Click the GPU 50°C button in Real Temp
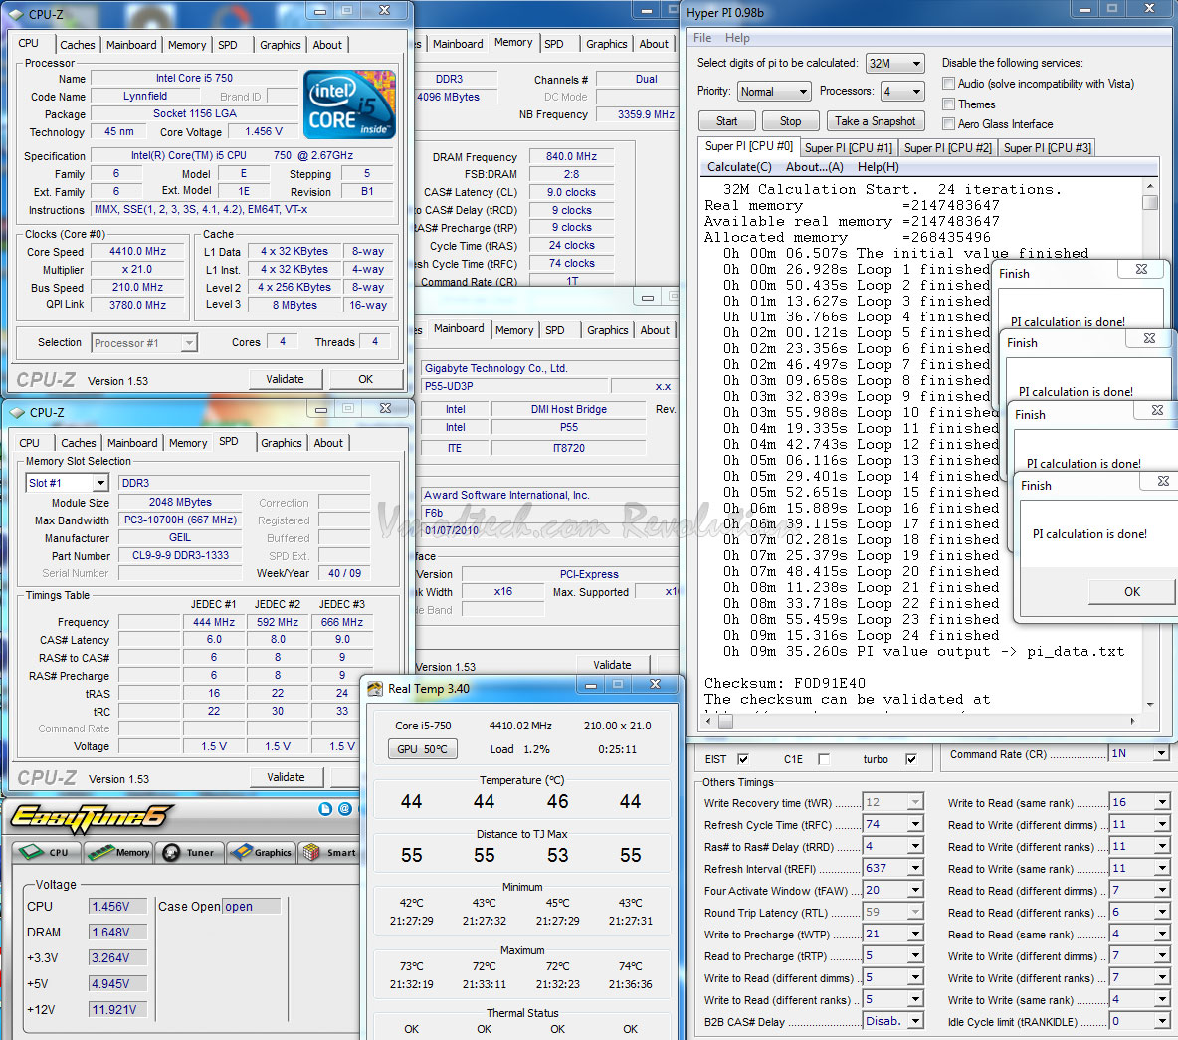Viewport: 1178px width, 1040px height. (423, 749)
